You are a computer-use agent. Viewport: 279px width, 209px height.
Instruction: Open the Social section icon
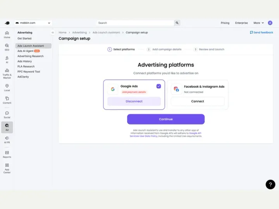7,115
